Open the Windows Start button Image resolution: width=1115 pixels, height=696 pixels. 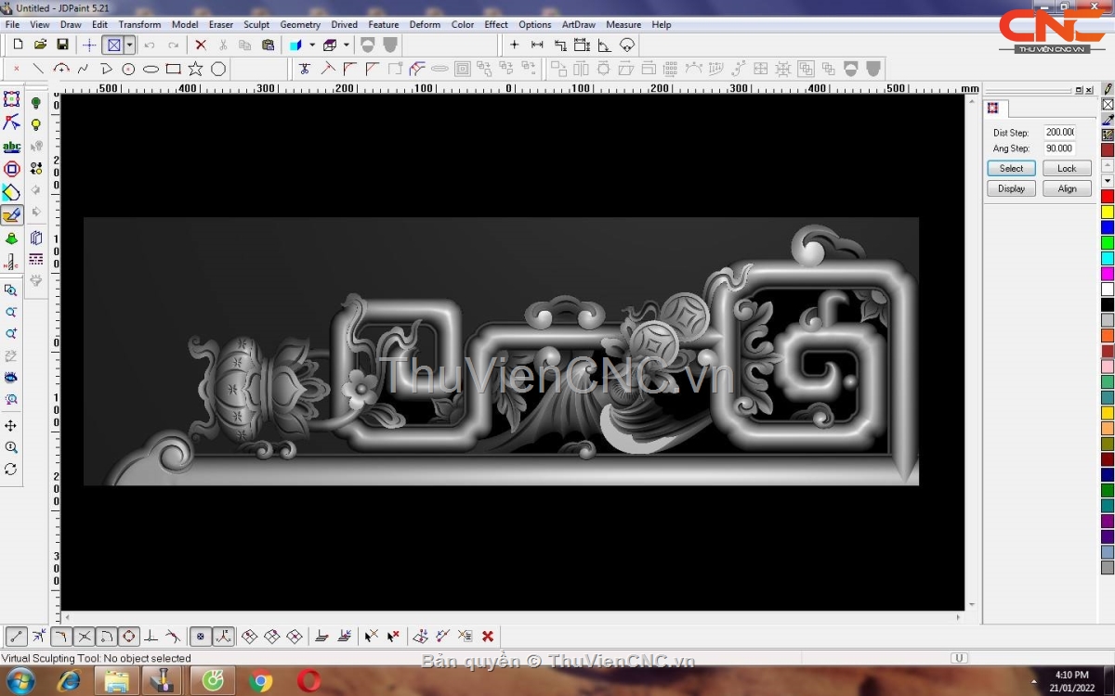19,681
